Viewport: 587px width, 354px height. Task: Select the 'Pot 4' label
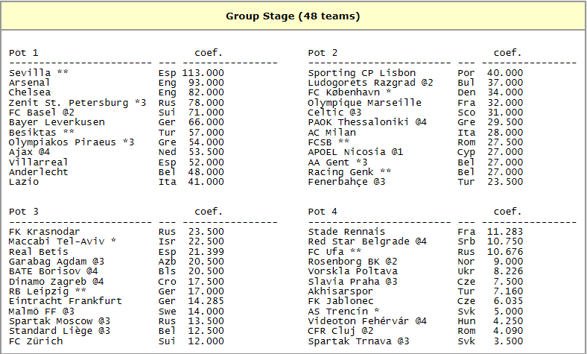(x=323, y=212)
